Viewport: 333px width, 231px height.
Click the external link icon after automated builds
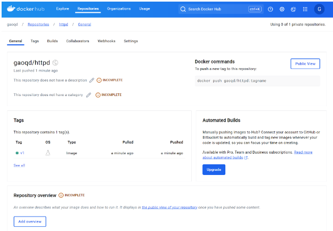246,157
